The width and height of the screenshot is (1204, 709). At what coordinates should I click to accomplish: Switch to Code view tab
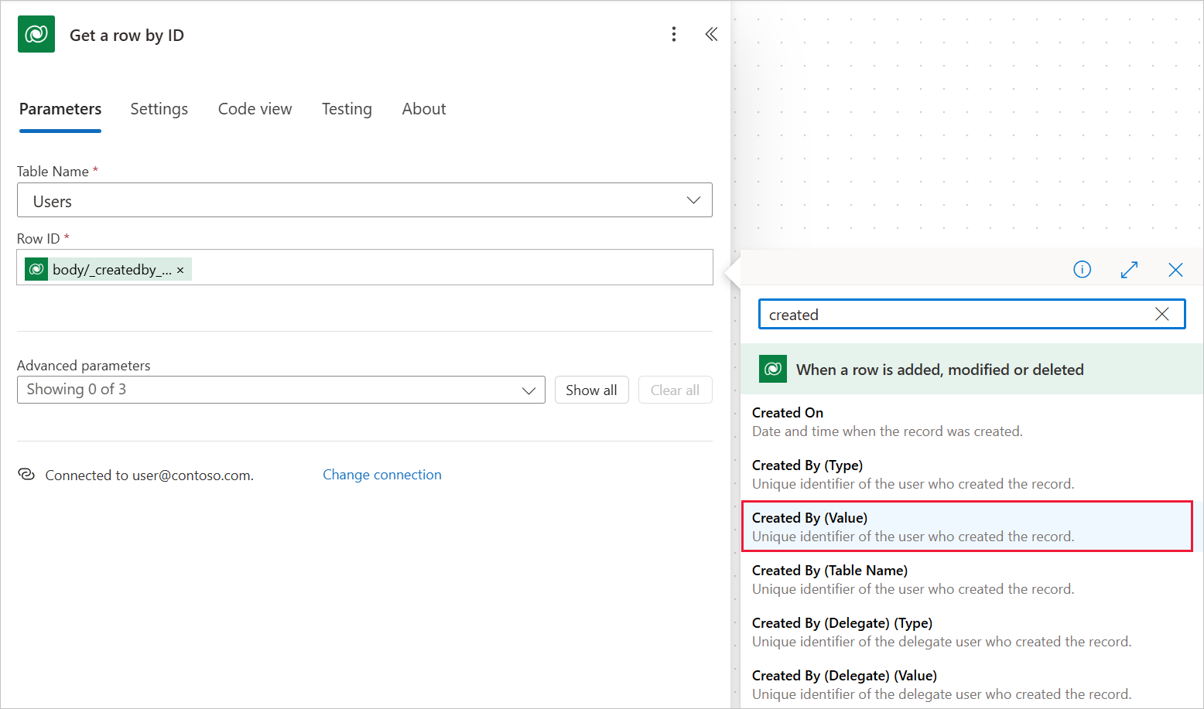[x=255, y=109]
